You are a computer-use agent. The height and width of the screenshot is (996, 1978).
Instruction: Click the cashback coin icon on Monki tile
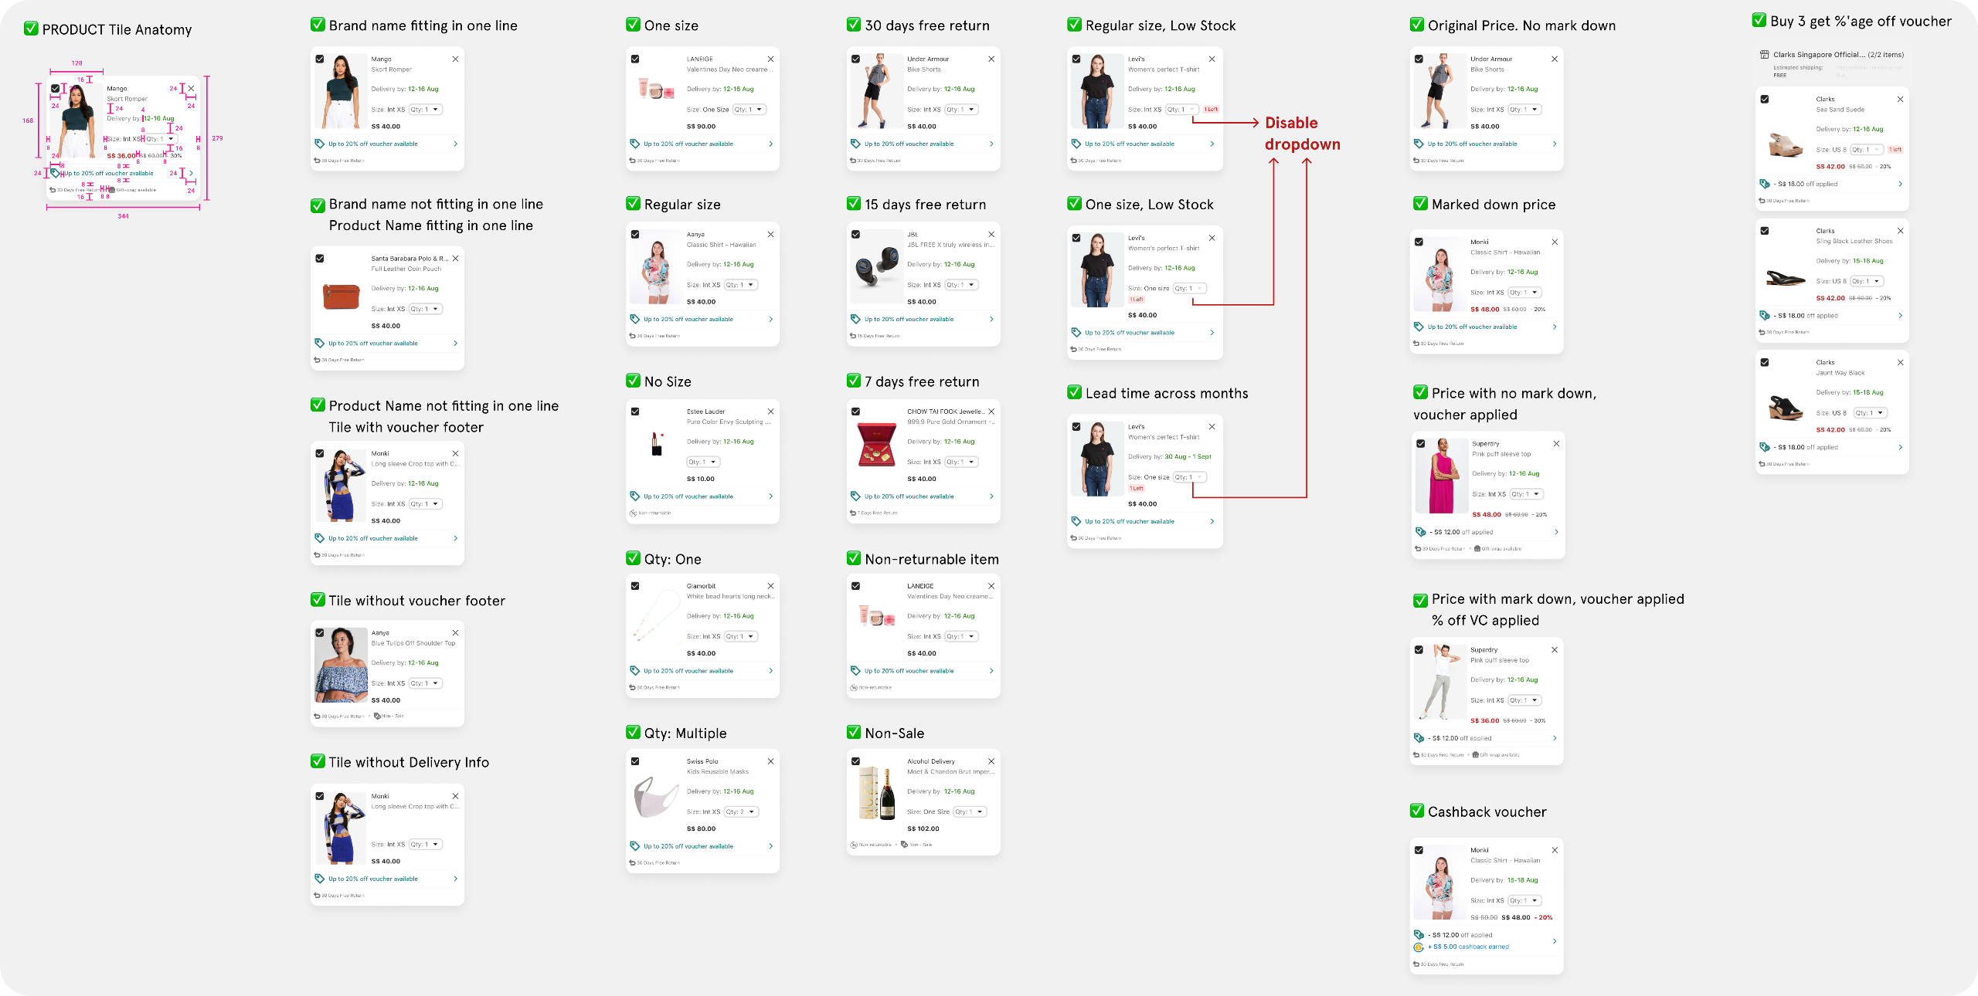coord(1419,947)
